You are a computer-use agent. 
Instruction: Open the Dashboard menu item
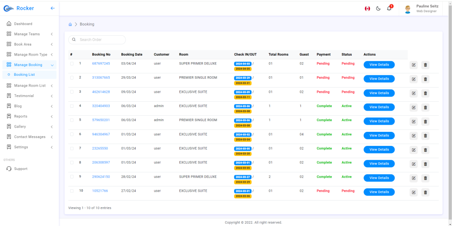pos(29,24)
